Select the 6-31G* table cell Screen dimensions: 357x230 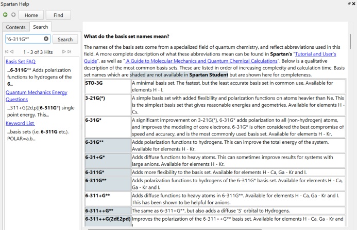(x=108, y=127)
